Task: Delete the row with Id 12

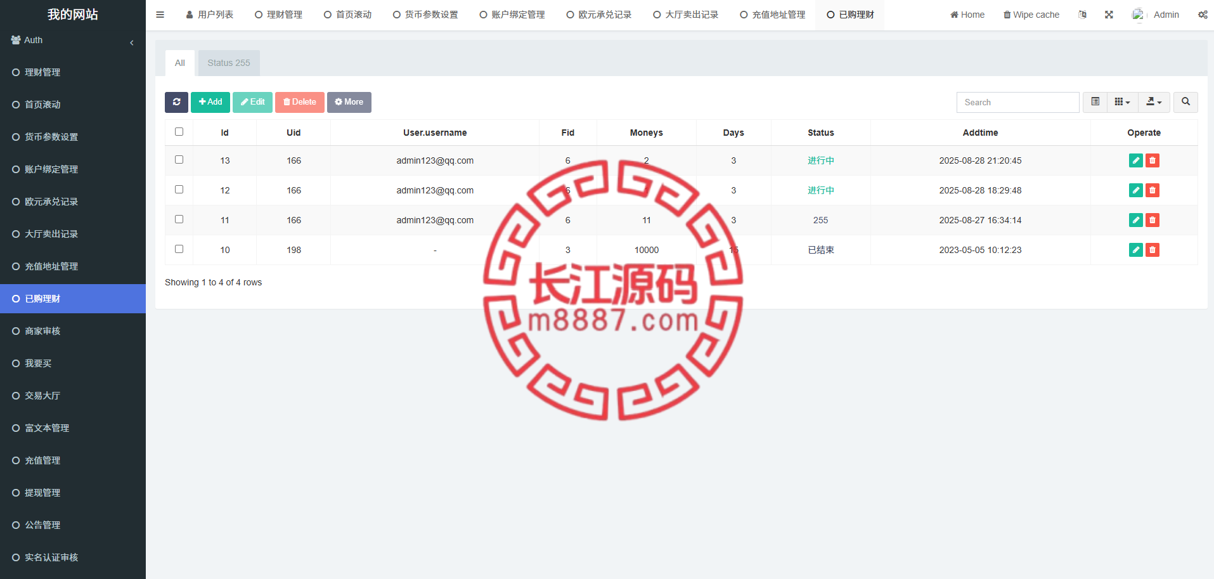Action: [x=1153, y=190]
